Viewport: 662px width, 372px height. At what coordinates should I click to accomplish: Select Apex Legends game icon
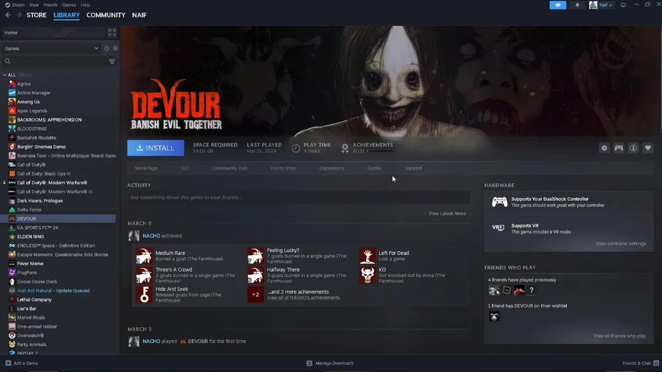[x=12, y=111]
